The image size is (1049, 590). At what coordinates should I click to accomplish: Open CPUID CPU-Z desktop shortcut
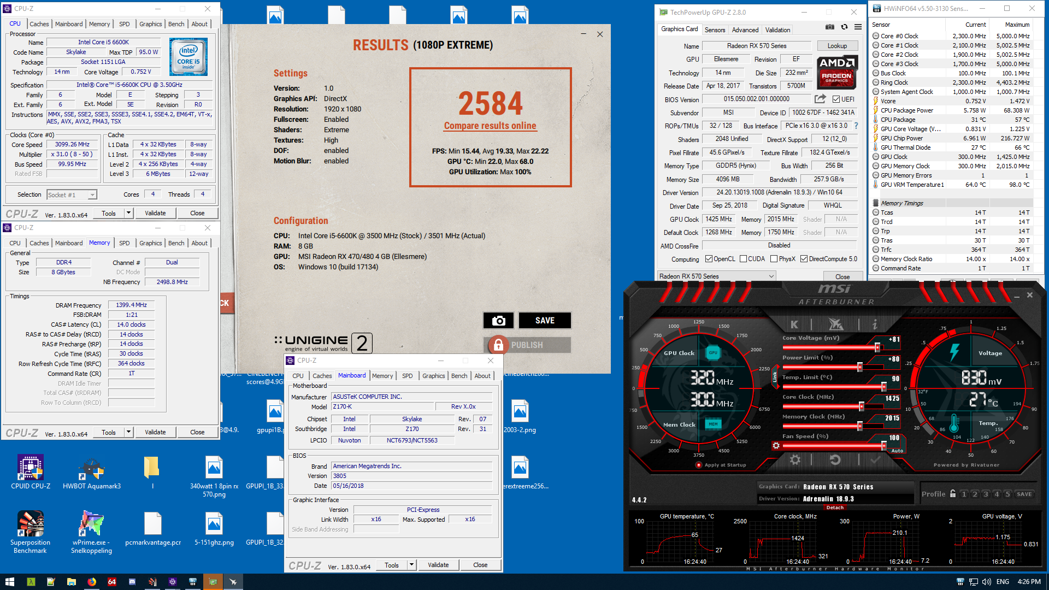tap(31, 473)
